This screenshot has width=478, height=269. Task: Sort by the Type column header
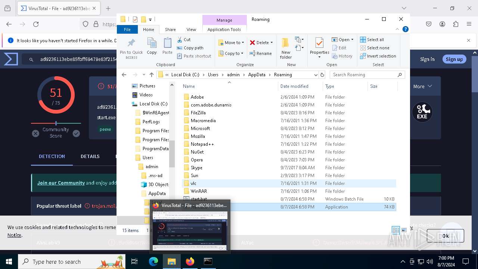pos(345,86)
